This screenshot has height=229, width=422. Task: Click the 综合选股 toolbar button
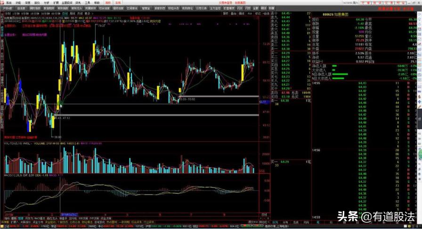pos(104,8)
